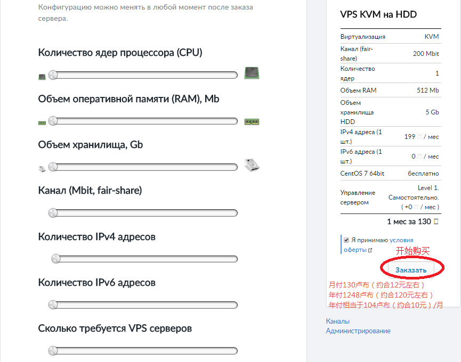Viewport: 461px width, 362px height.
Task: Toggle the offer terms acceptance checkbox
Action: (x=346, y=240)
